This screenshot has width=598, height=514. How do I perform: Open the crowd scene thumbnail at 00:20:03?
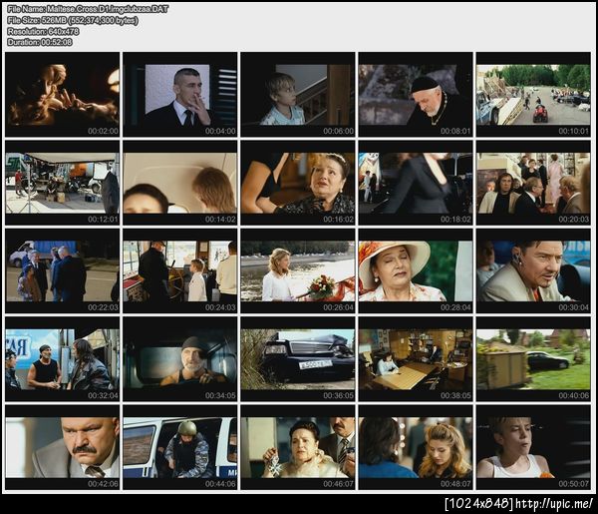pos(533,183)
